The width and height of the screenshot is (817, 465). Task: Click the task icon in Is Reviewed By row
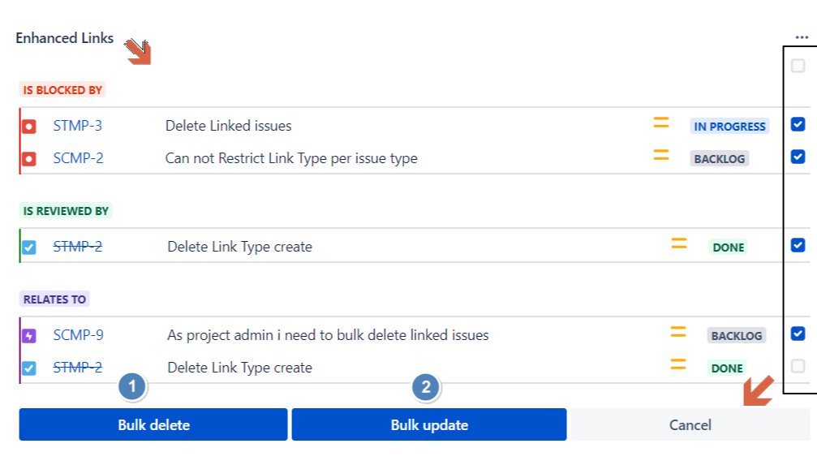pos(29,248)
